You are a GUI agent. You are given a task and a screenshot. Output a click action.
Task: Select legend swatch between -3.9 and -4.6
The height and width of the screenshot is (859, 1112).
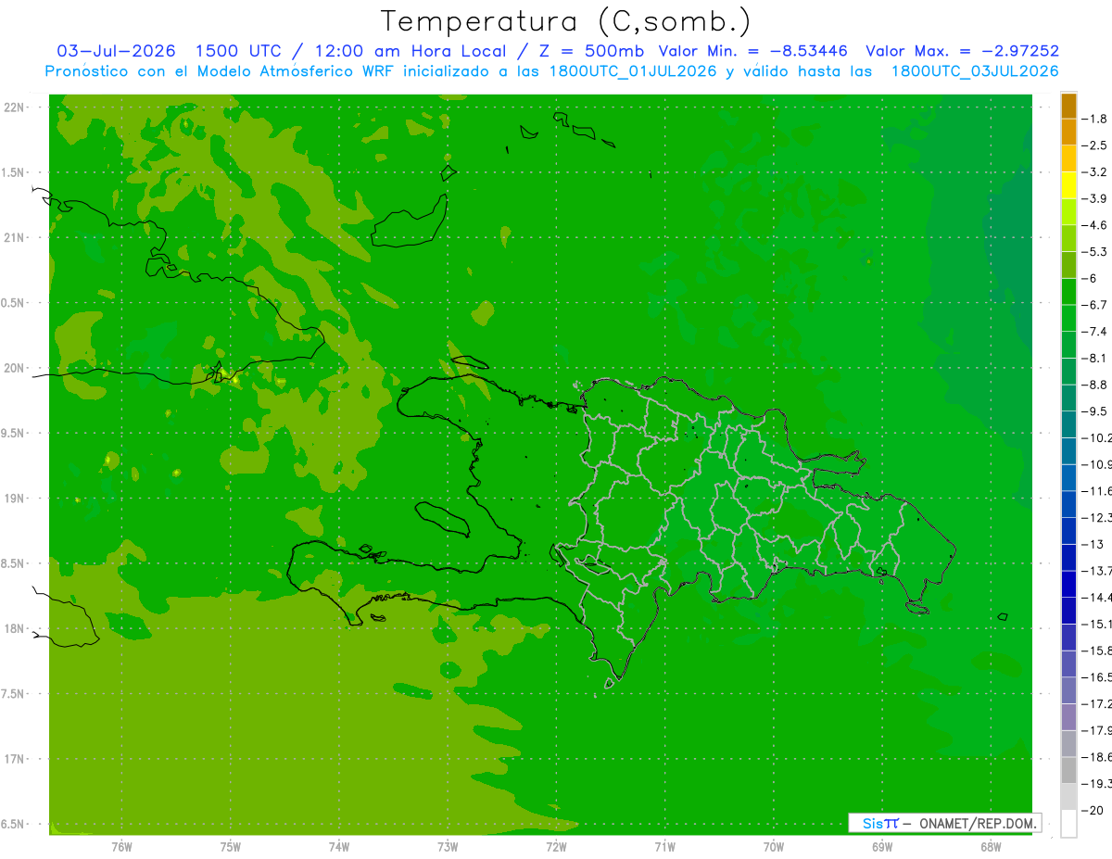click(1068, 211)
